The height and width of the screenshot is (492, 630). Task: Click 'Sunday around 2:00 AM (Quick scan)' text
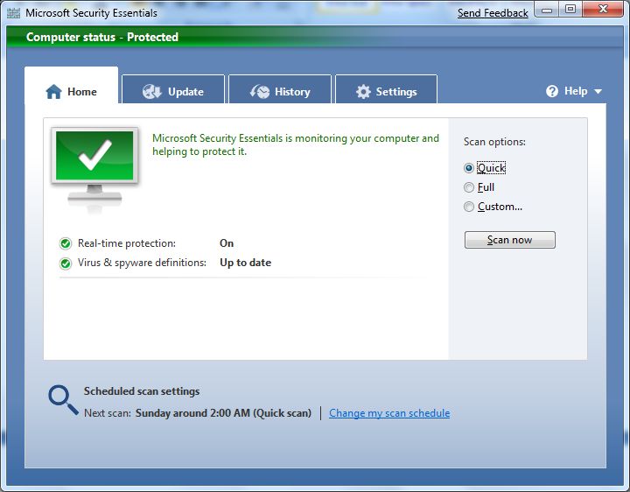[x=223, y=413]
